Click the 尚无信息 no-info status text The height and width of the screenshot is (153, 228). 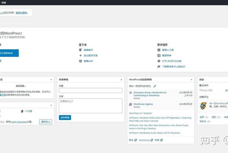tap(21, 86)
